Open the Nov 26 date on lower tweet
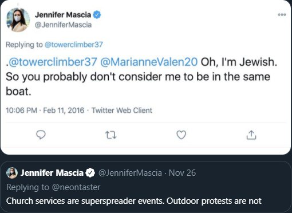The height and width of the screenshot is (213, 292). pos(182,173)
